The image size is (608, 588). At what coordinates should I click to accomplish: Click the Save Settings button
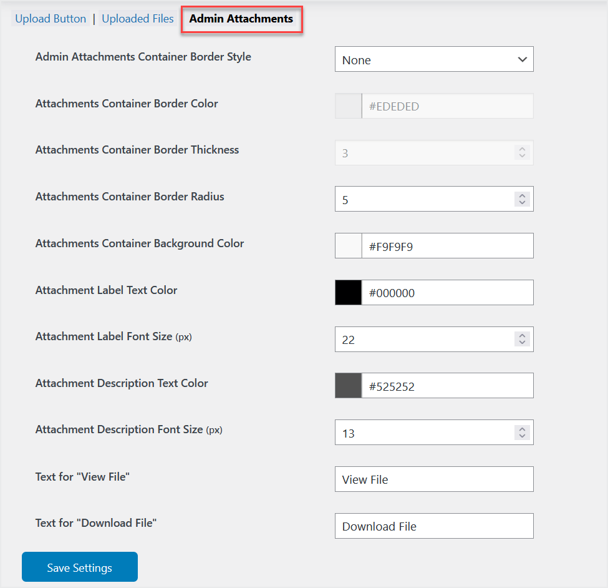pyautogui.click(x=79, y=567)
